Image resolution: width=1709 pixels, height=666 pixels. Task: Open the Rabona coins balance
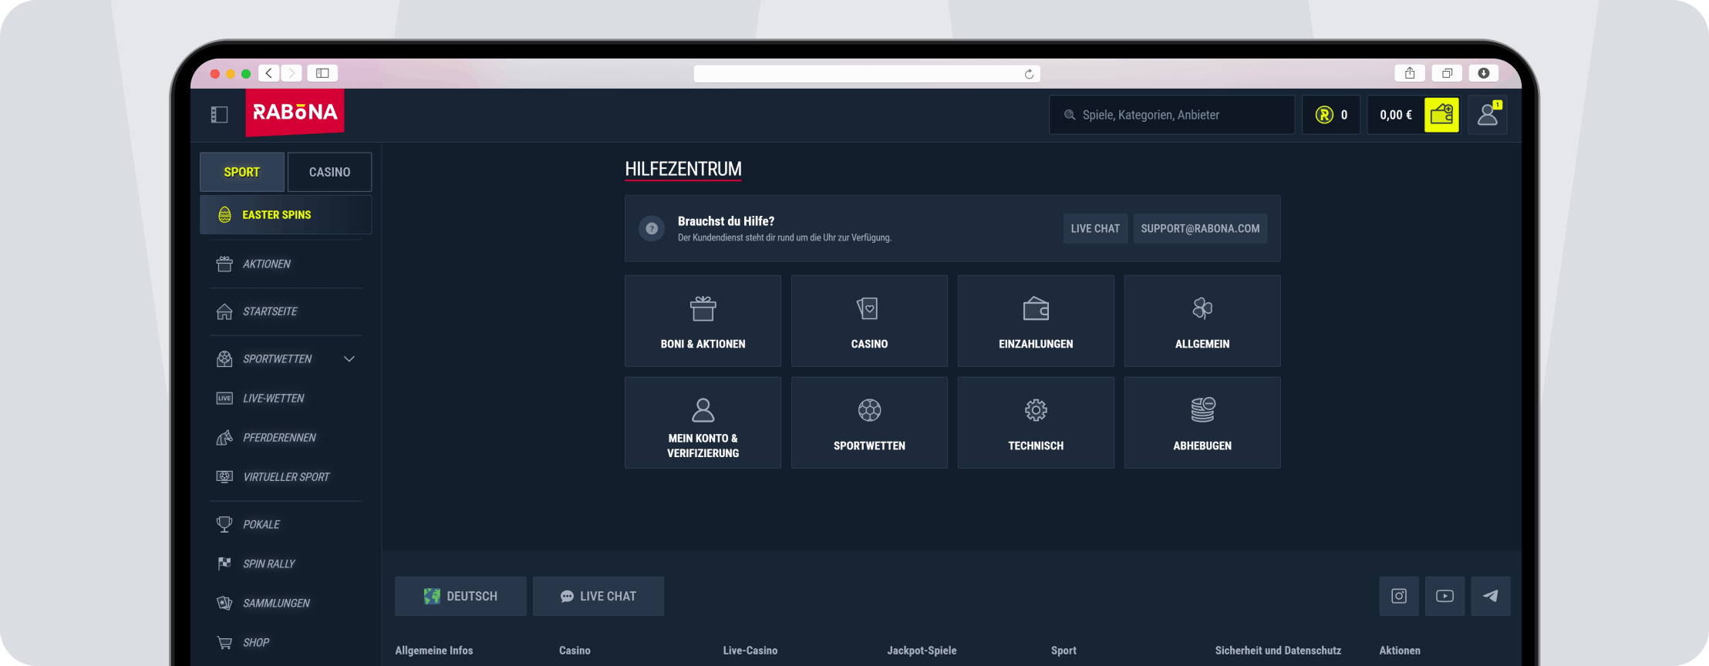[1331, 115]
